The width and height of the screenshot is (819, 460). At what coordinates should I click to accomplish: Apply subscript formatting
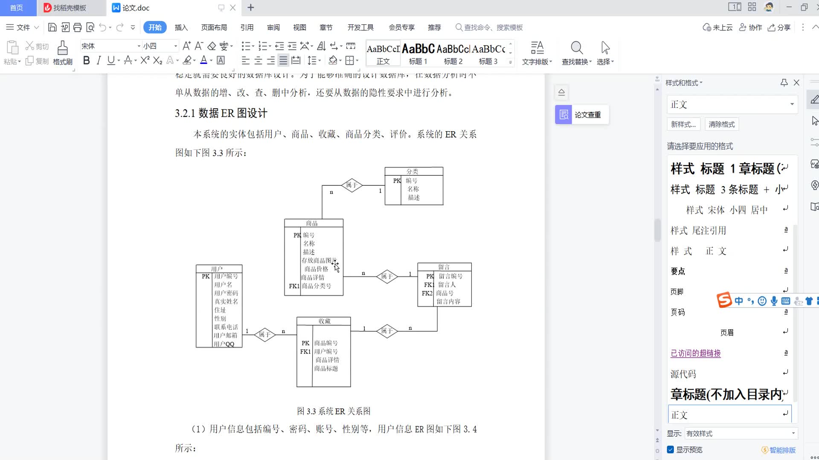pyautogui.click(x=157, y=60)
